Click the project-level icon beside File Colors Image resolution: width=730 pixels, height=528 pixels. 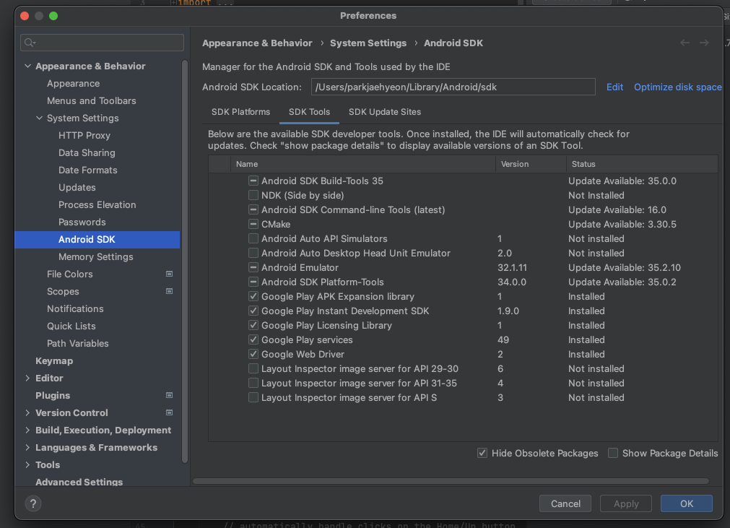coord(169,274)
